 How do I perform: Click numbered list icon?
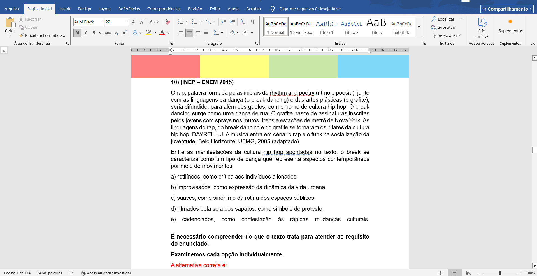pyautogui.click(x=195, y=22)
